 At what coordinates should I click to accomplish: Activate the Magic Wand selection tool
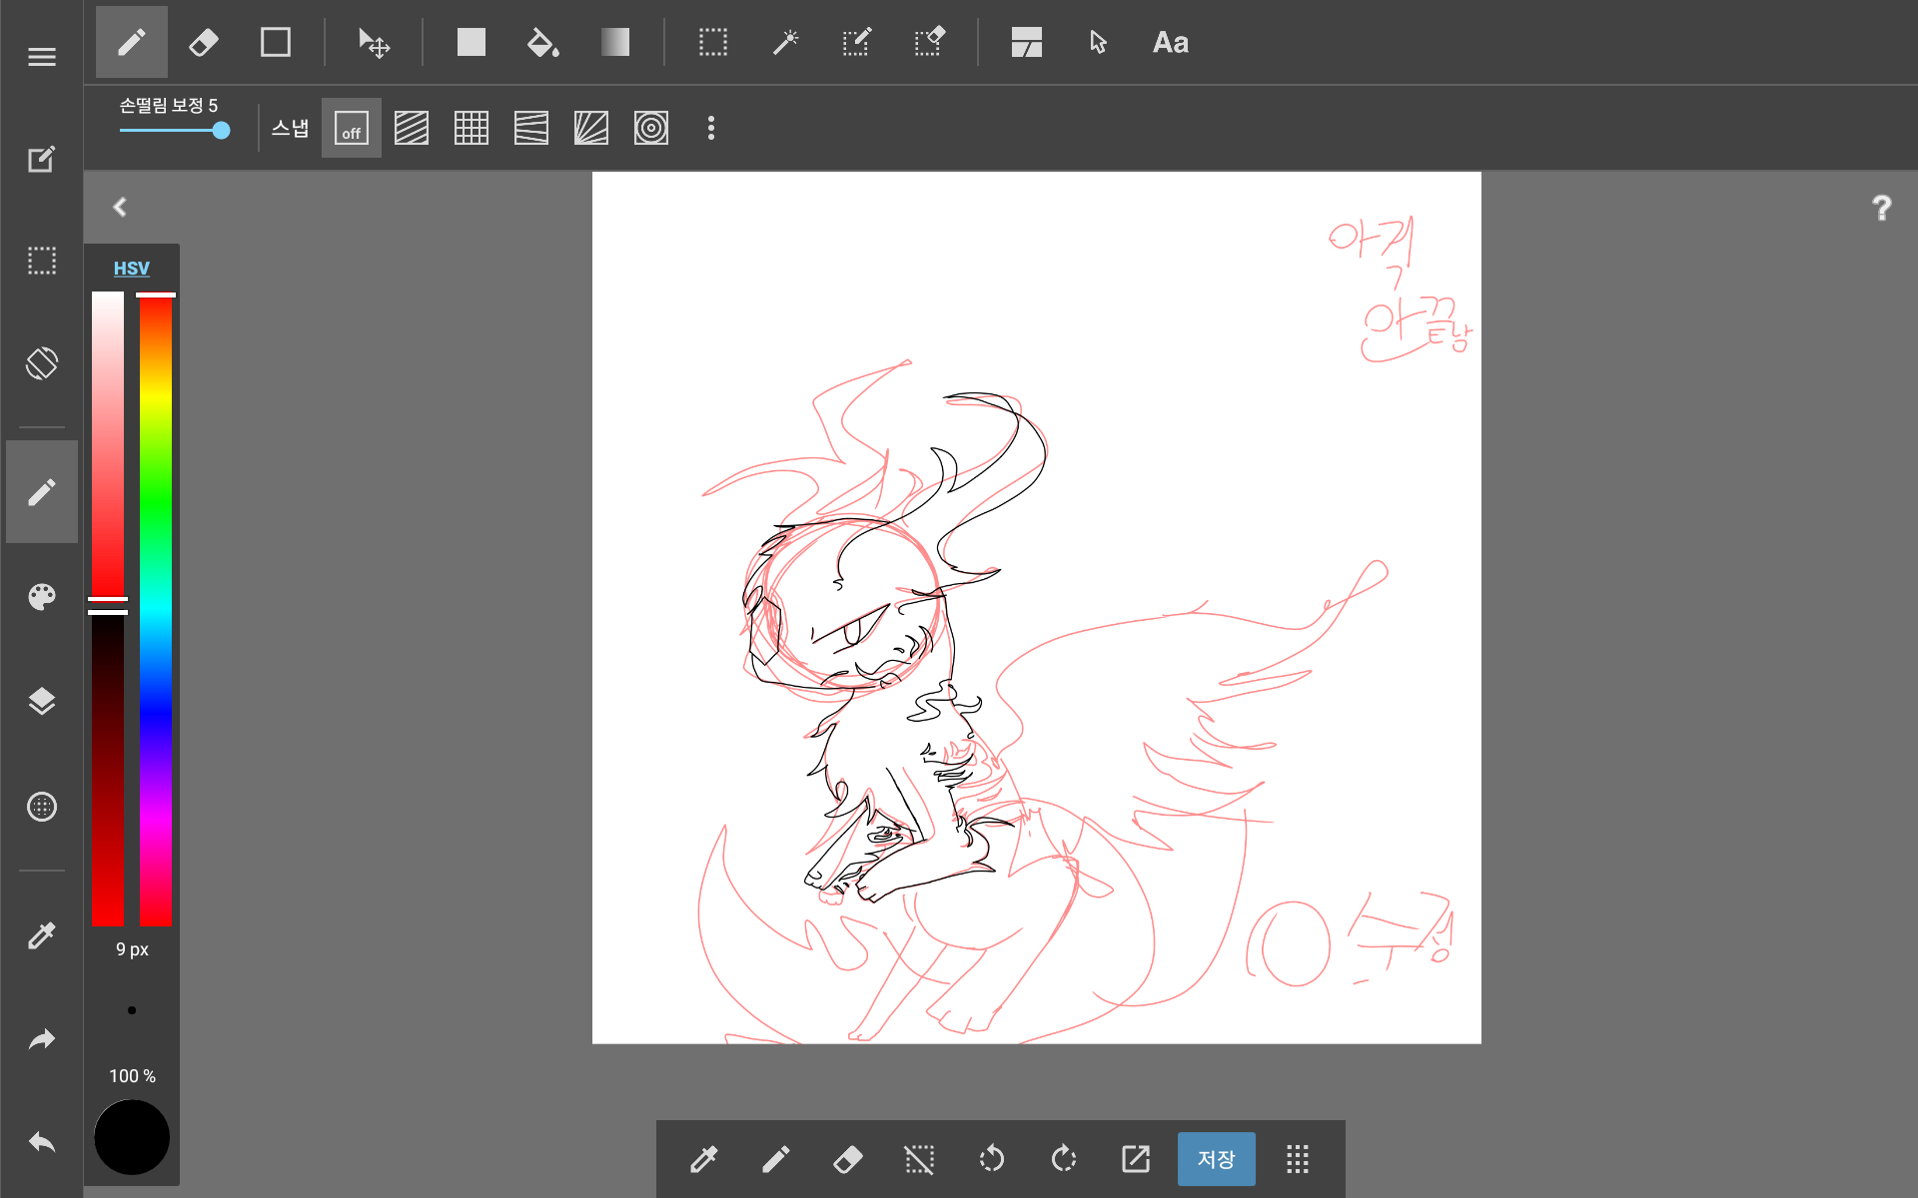coord(785,43)
